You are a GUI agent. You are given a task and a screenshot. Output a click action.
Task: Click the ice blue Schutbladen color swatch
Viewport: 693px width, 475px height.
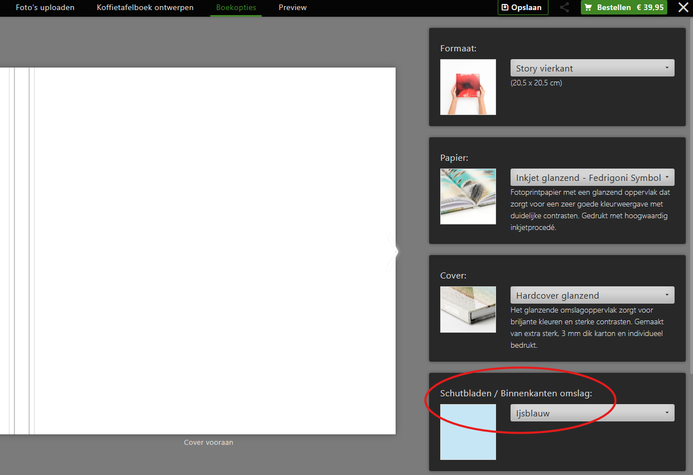pyautogui.click(x=468, y=432)
